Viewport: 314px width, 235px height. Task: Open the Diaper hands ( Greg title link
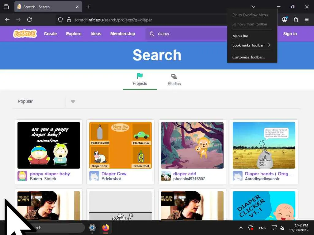[x=270, y=174]
